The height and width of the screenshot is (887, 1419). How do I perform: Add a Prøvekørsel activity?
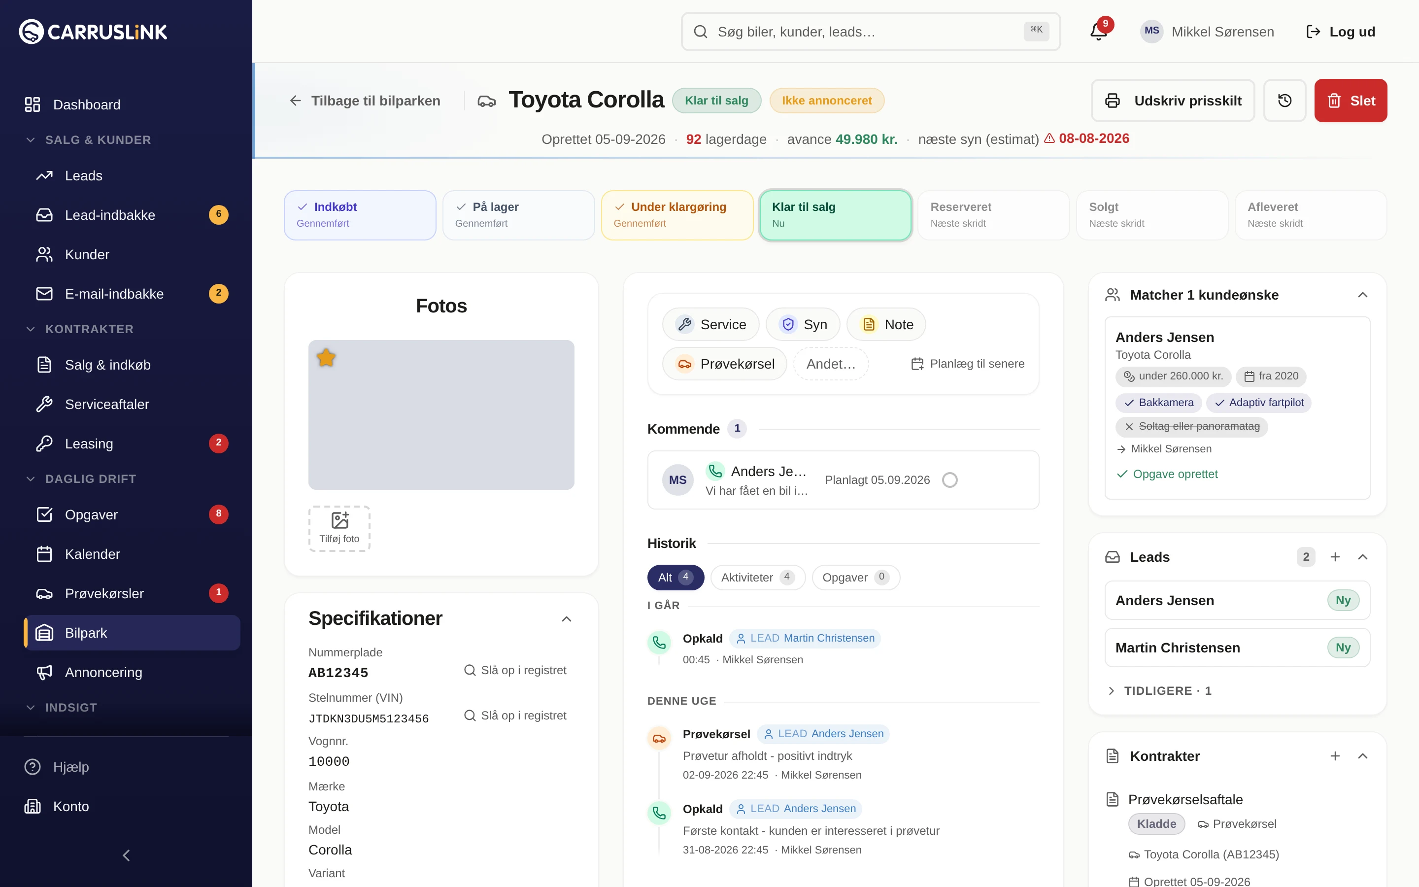tap(725, 364)
